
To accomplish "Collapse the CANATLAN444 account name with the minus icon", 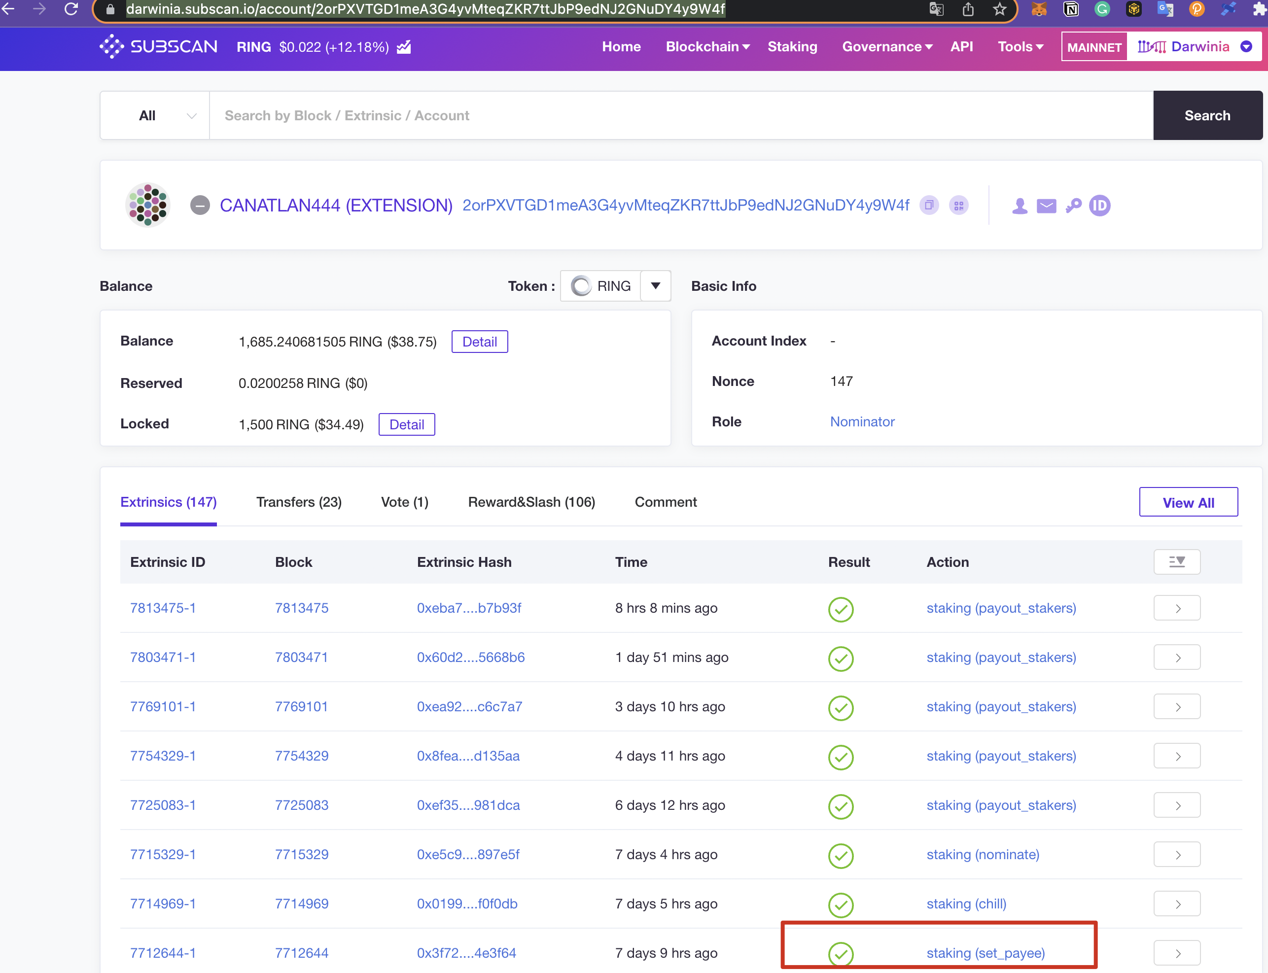I will [200, 205].
